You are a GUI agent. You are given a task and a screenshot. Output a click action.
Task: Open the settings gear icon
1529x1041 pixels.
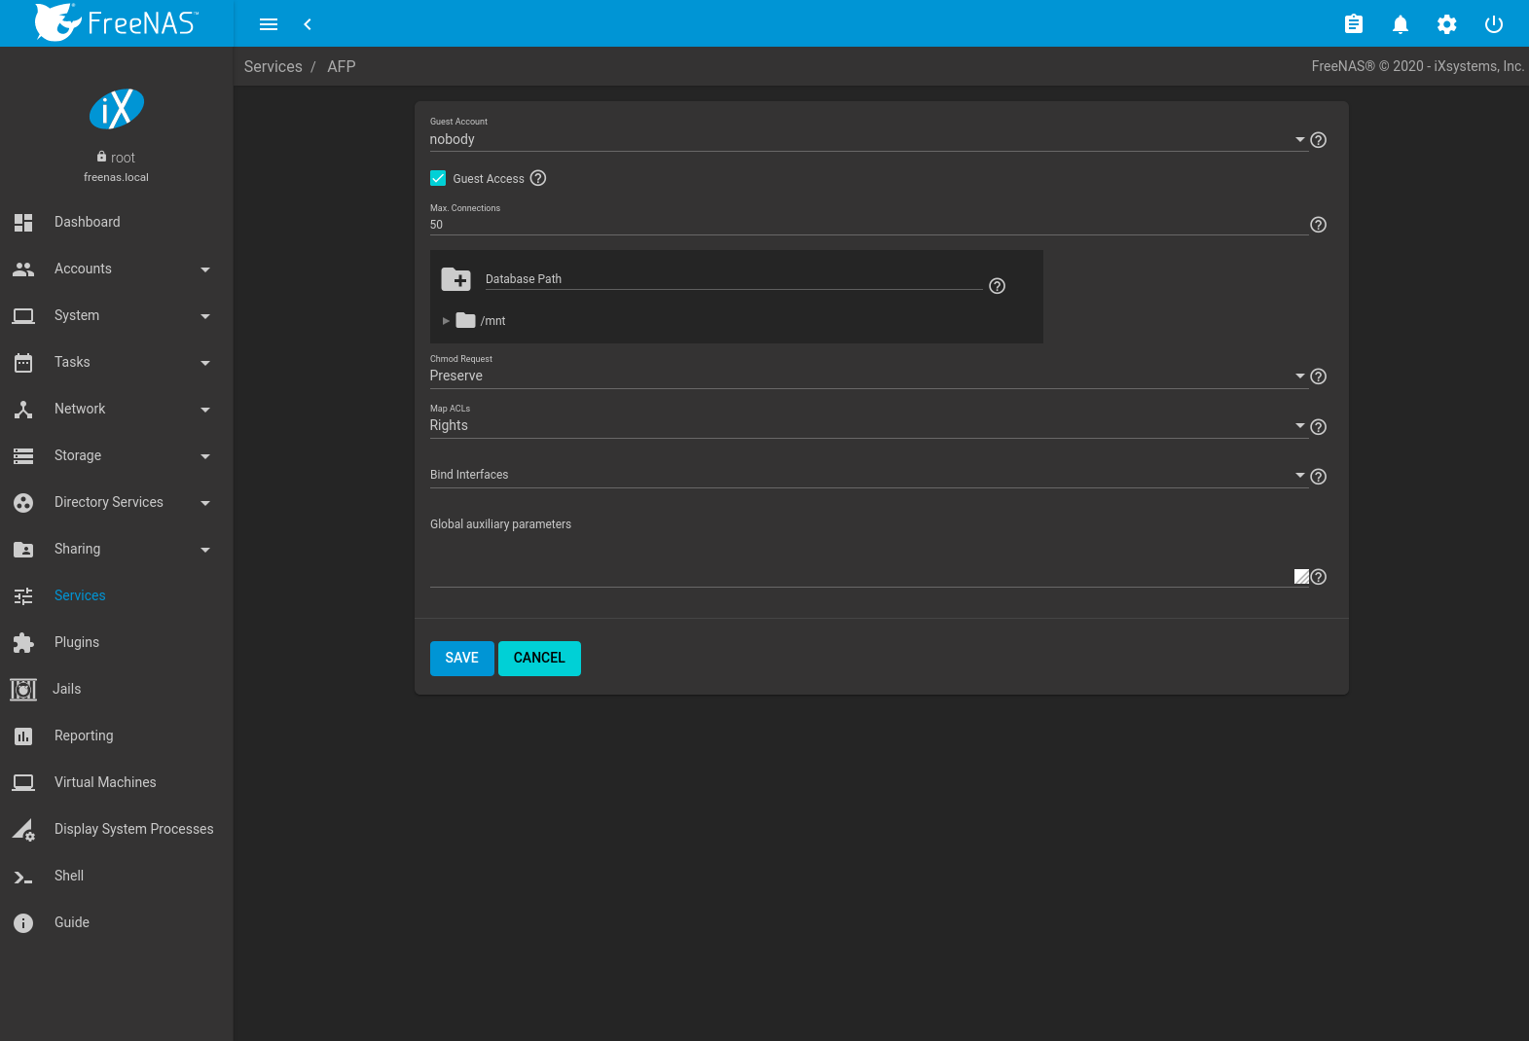(1446, 24)
